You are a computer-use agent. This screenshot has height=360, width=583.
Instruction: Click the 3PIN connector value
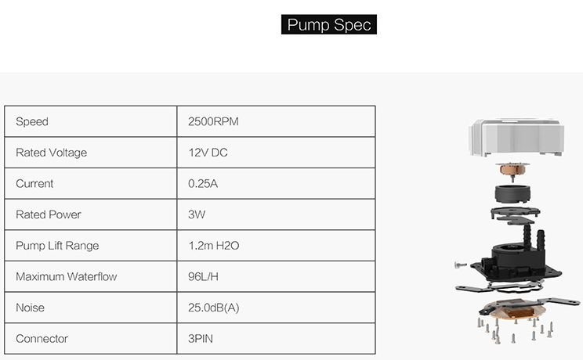[201, 338]
